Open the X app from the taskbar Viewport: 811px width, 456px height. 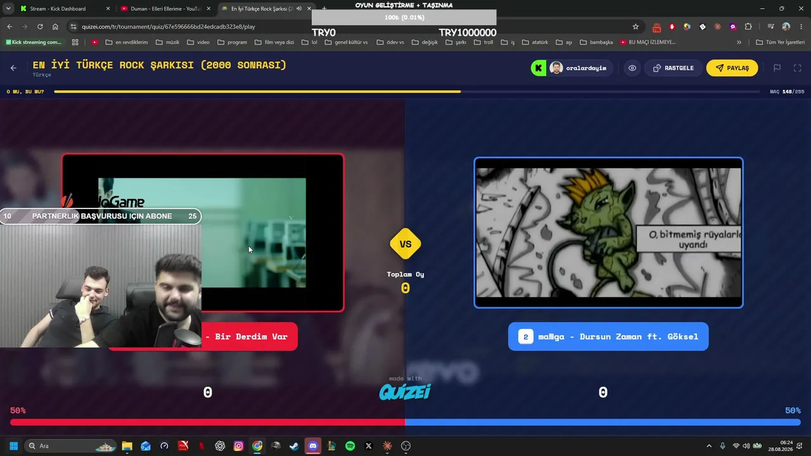click(x=369, y=446)
